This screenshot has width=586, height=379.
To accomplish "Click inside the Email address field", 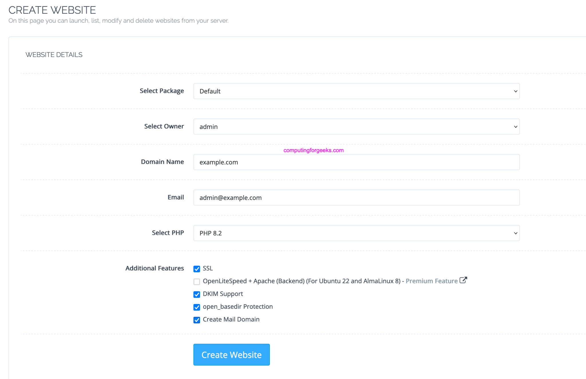I will (356, 198).
